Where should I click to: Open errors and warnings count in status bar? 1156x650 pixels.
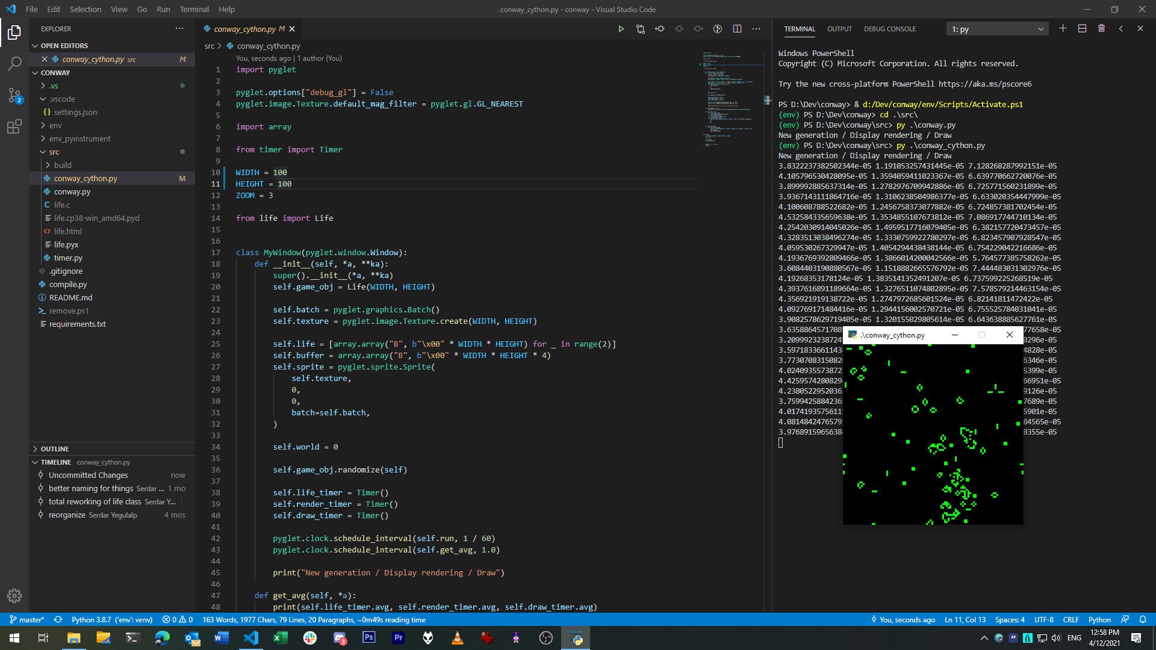(x=178, y=619)
